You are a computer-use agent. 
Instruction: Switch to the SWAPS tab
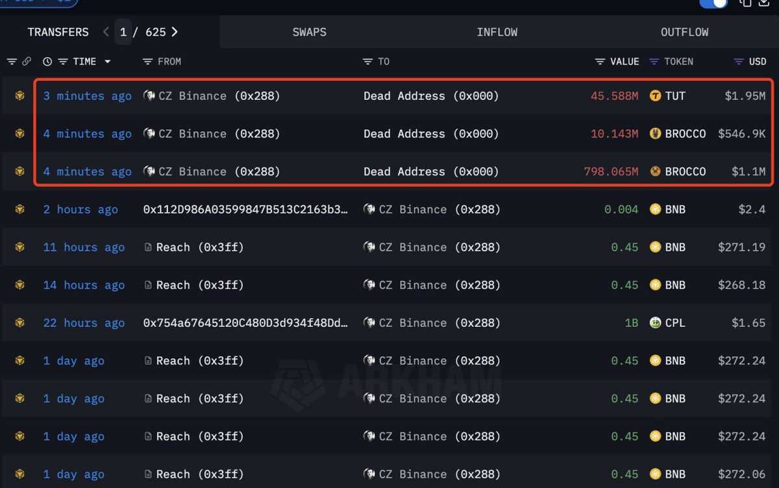click(x=309, y=32)
